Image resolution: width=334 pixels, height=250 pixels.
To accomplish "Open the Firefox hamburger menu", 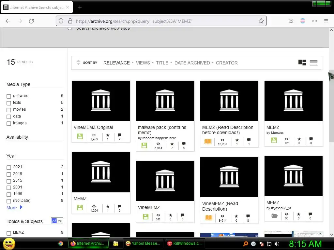I will coord(326,21).
